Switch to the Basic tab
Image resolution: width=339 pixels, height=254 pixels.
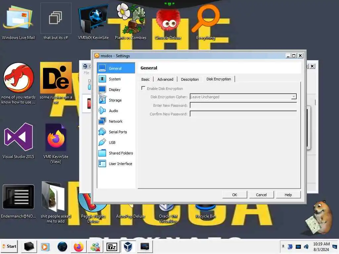[x=146, y=79]
